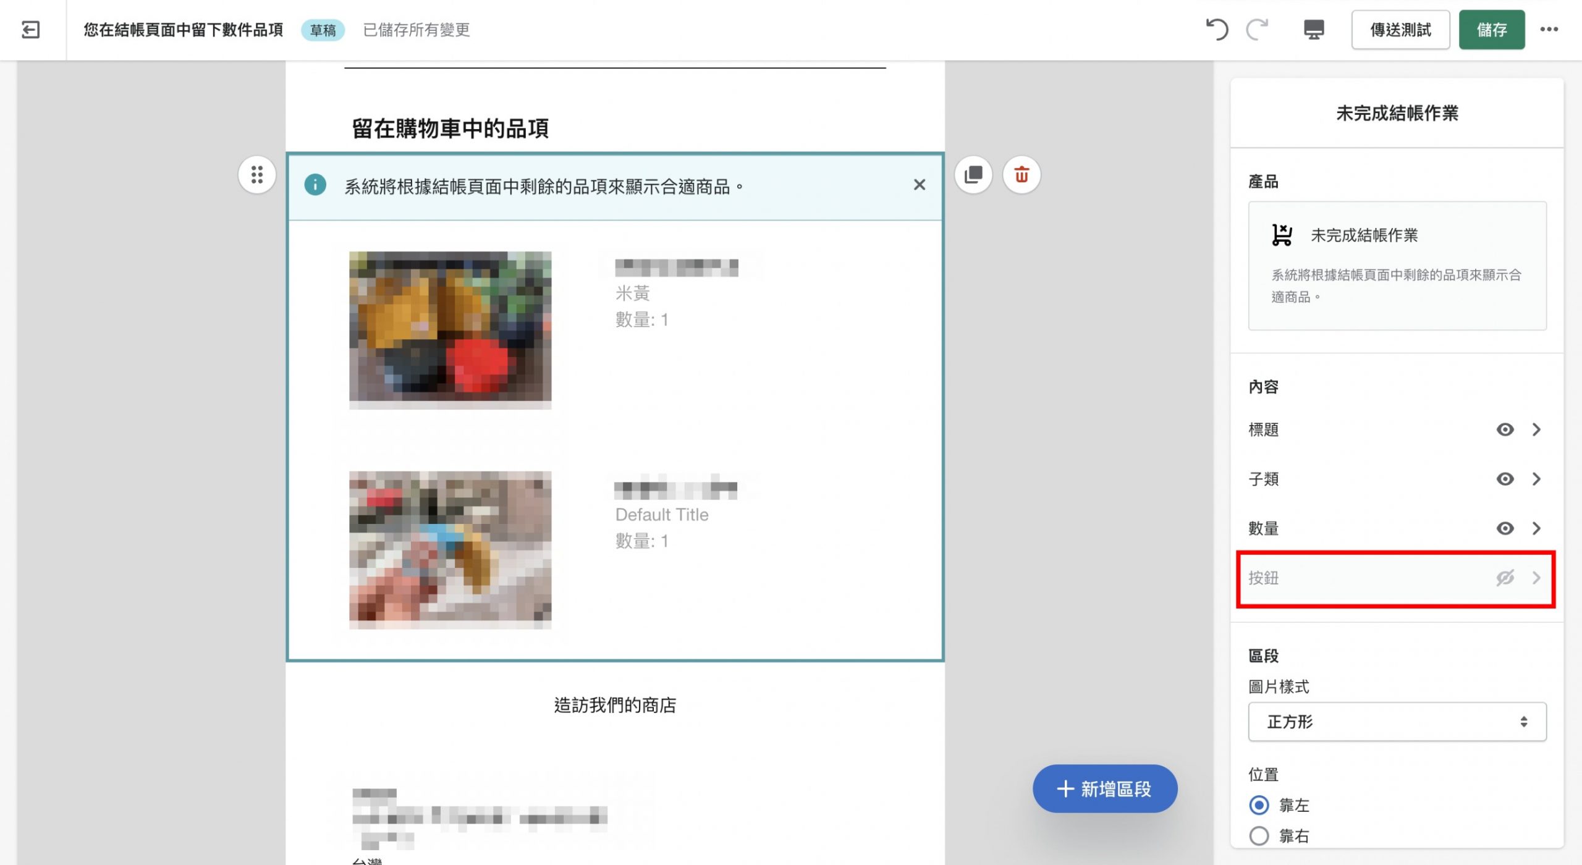Screen dimensions: 1582x865
Task: Click the 新增區段 button
Action: (x=1104, y=789)
